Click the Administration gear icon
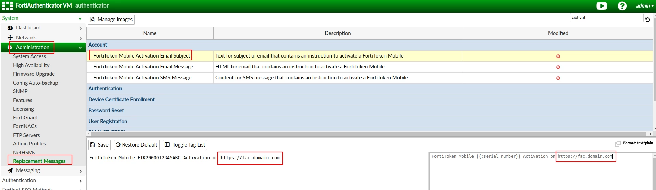Image resolution: width=656 pixels, height=190 pixels. click(x=10, y=47)
